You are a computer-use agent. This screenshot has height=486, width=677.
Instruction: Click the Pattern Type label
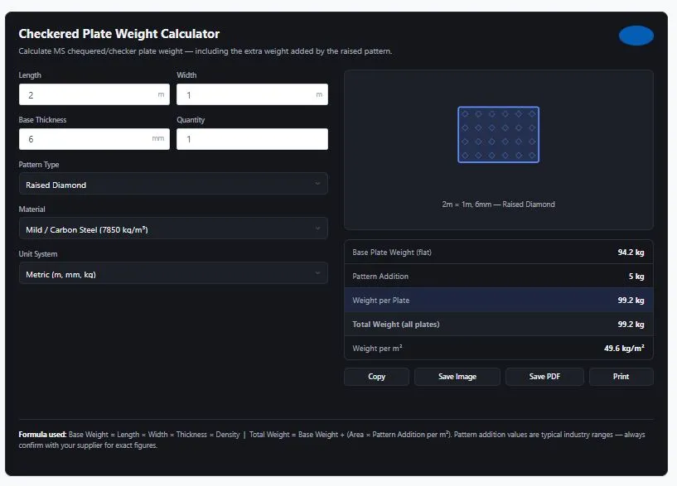[x=39, y=164]
